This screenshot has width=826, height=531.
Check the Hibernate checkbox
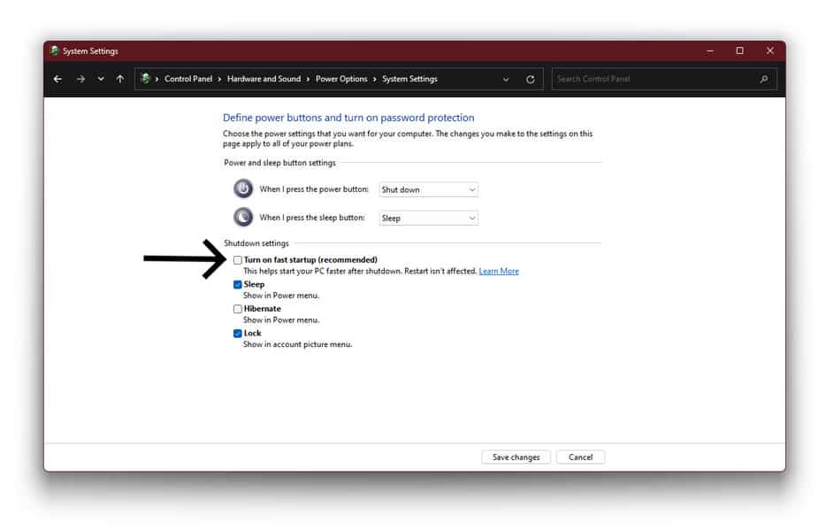coord(238,309)
